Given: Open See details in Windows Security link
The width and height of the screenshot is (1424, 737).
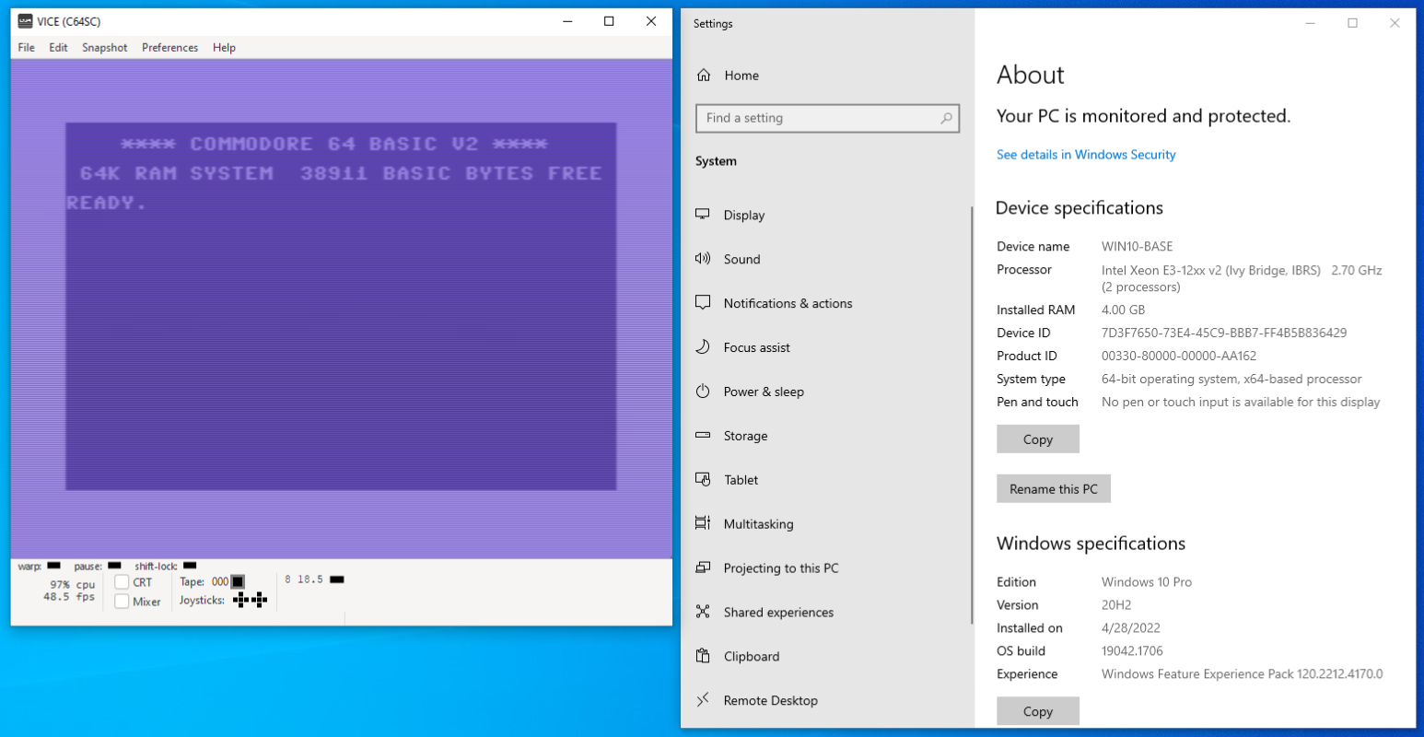Looking at the screenshot, I should coord(1086,155).
